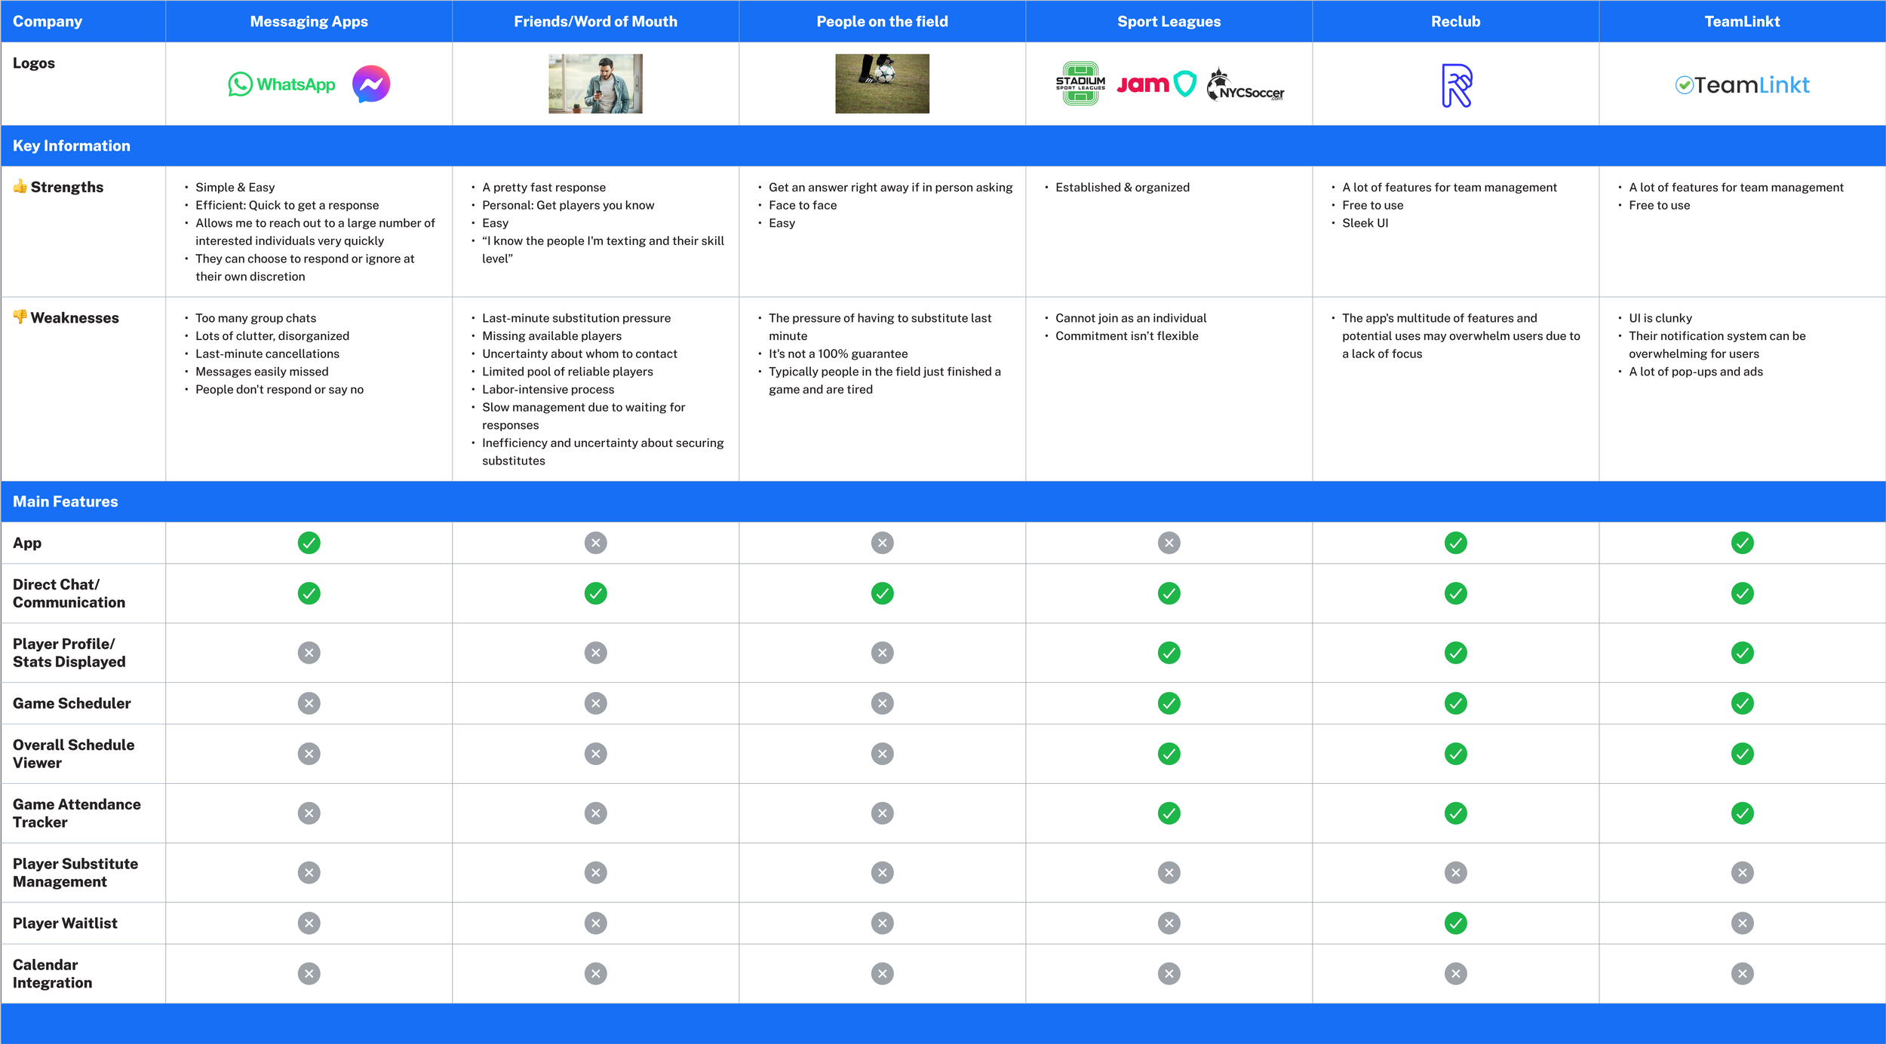This screenshot has height=1044, width=1886.
Task: Click the thumbs-up icon beside Strengths
Action: pos(20,186)
